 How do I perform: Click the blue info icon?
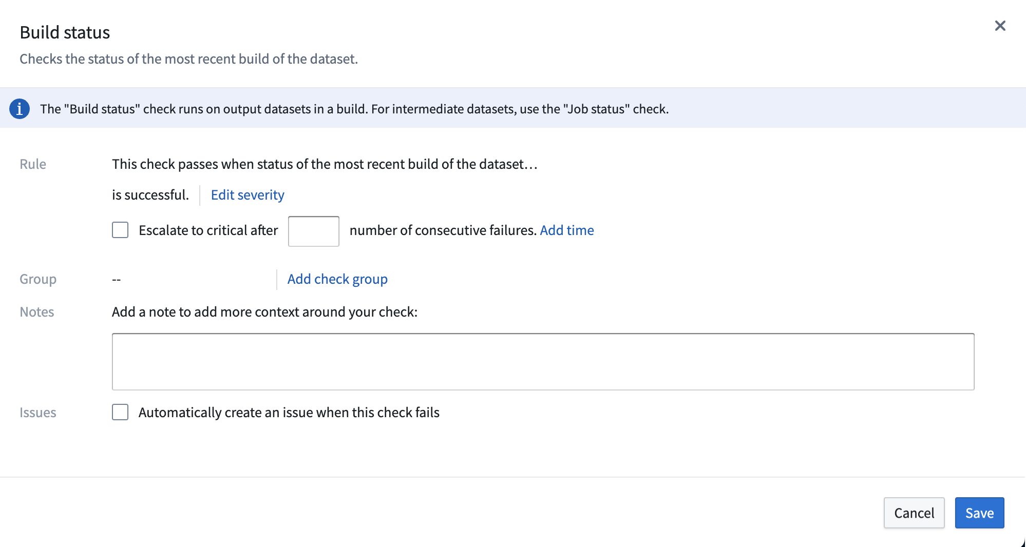(x=20, y=109)
